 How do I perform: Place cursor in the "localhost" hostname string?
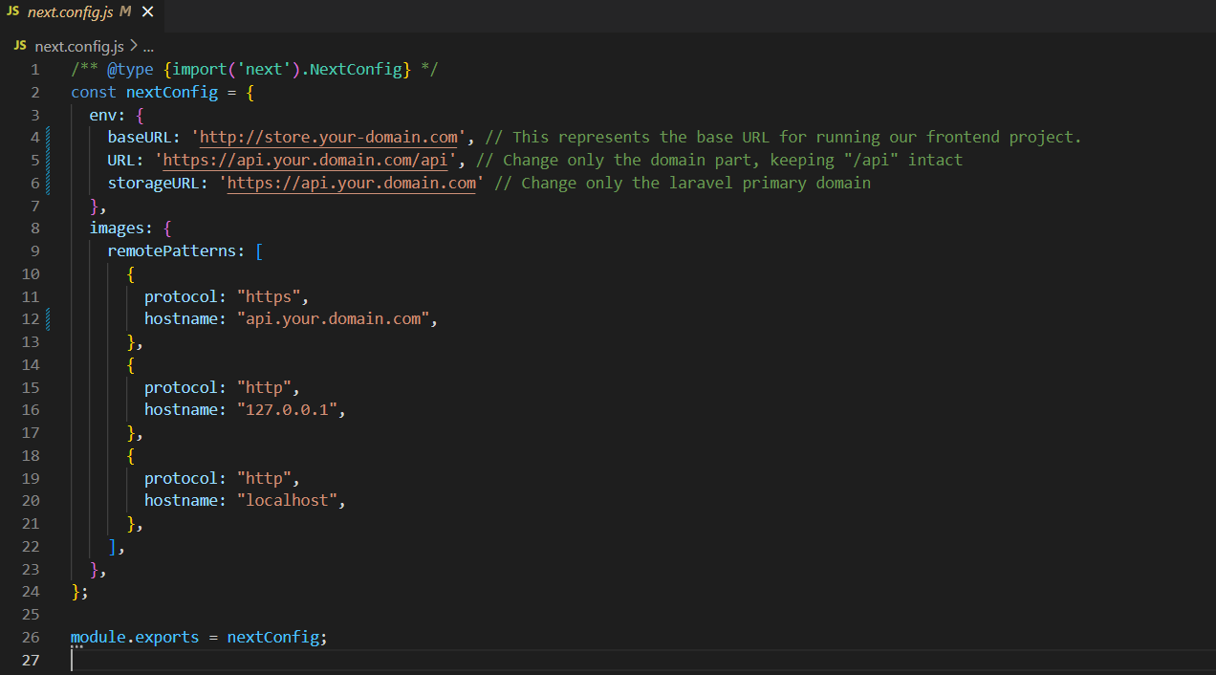[x=290, y=500]
